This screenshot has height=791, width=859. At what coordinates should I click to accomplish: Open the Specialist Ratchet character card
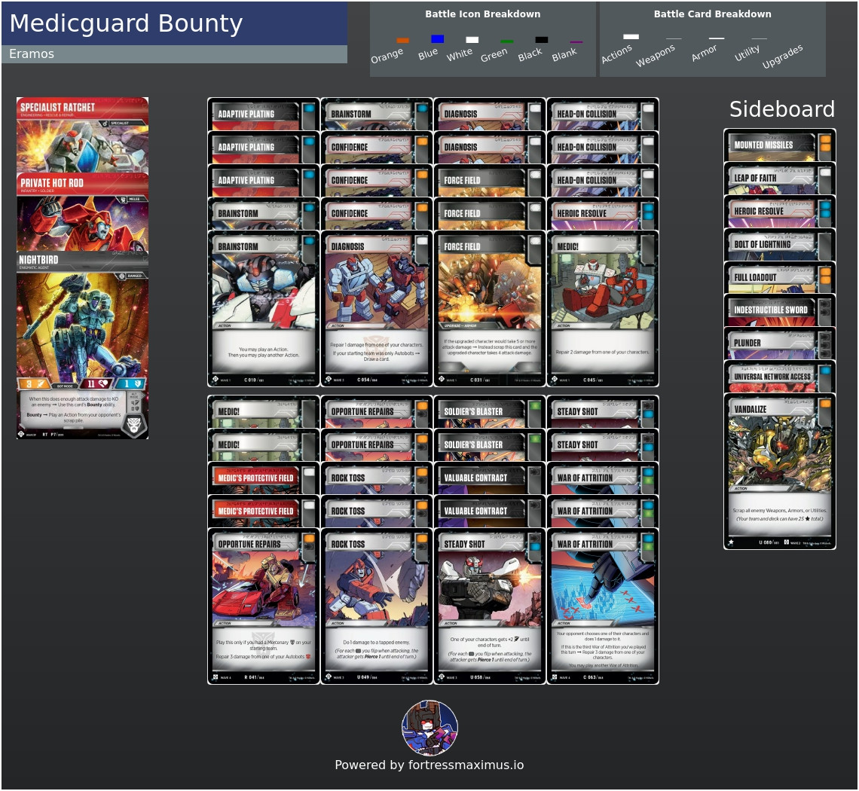pyautogui.click(x=82, y=136)
